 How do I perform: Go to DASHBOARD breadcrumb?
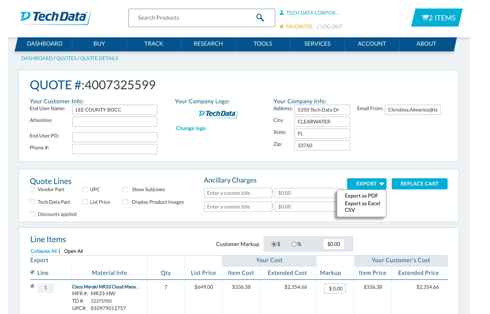pos(37,58)
